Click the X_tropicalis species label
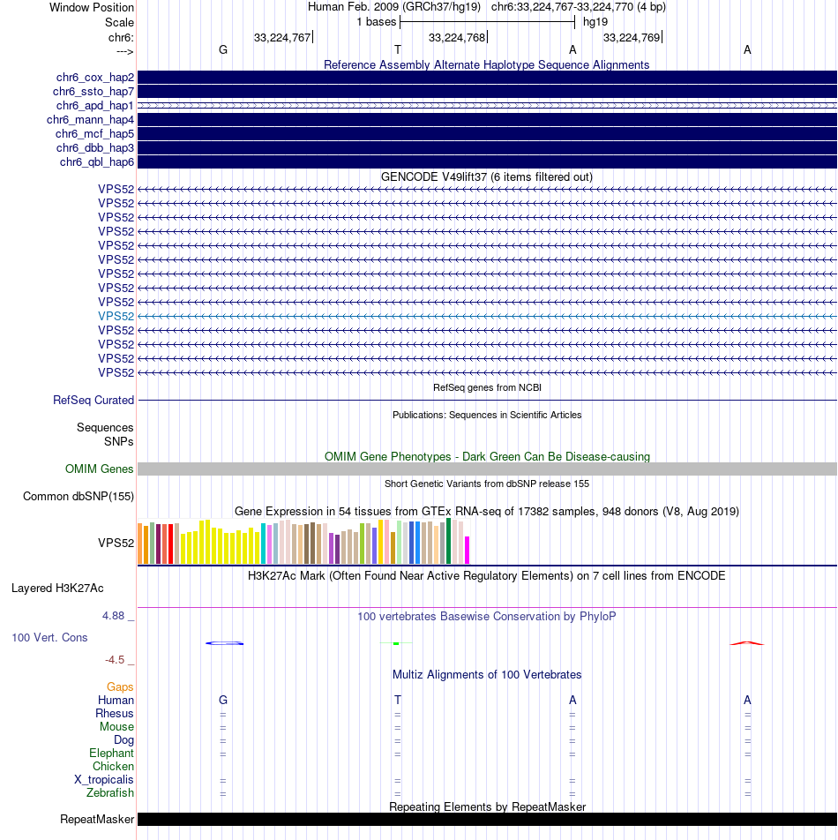The height and width of the screenshot is (840, 838). [x=104, y=780]
